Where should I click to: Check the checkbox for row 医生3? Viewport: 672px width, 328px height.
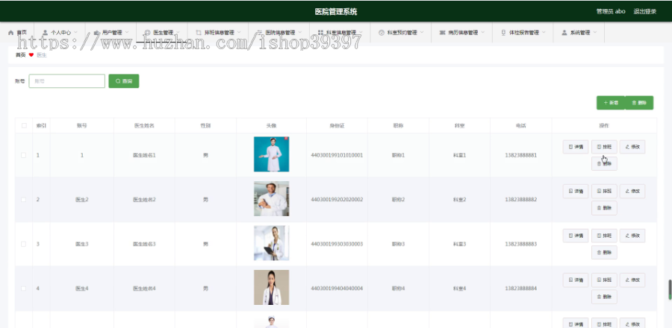24,244
